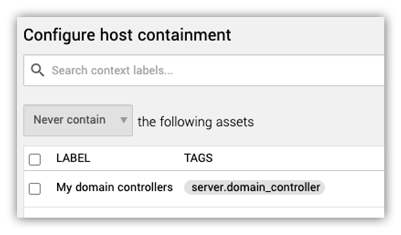
Task: Click blank space right of the server.domain_controller tag
Action: [354, 188]
